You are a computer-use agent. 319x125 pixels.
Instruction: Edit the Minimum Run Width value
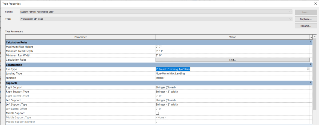(232, 55)
